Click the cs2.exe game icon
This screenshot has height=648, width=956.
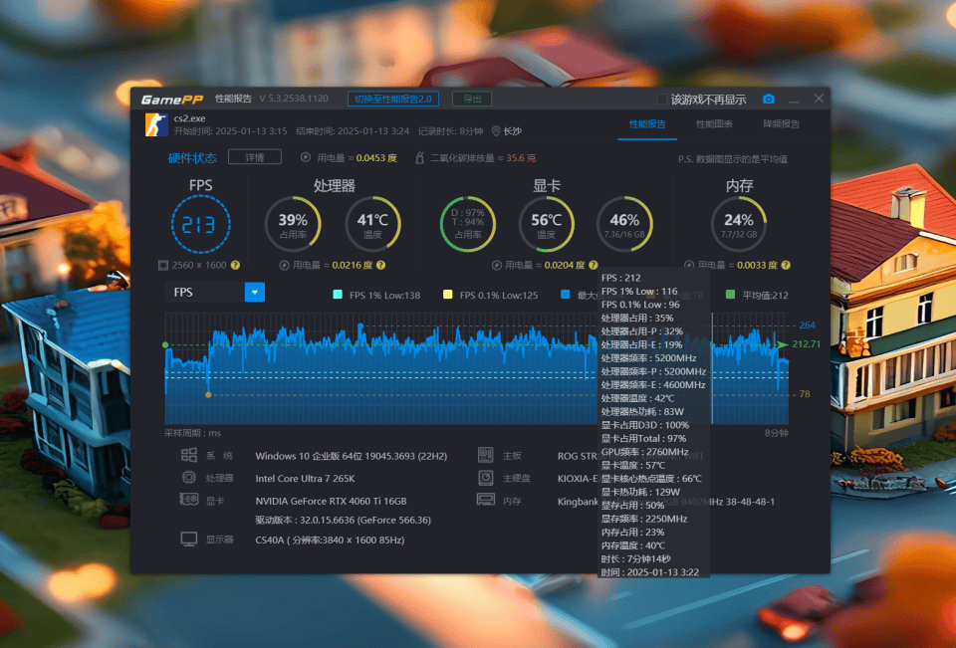click(156, 125)
